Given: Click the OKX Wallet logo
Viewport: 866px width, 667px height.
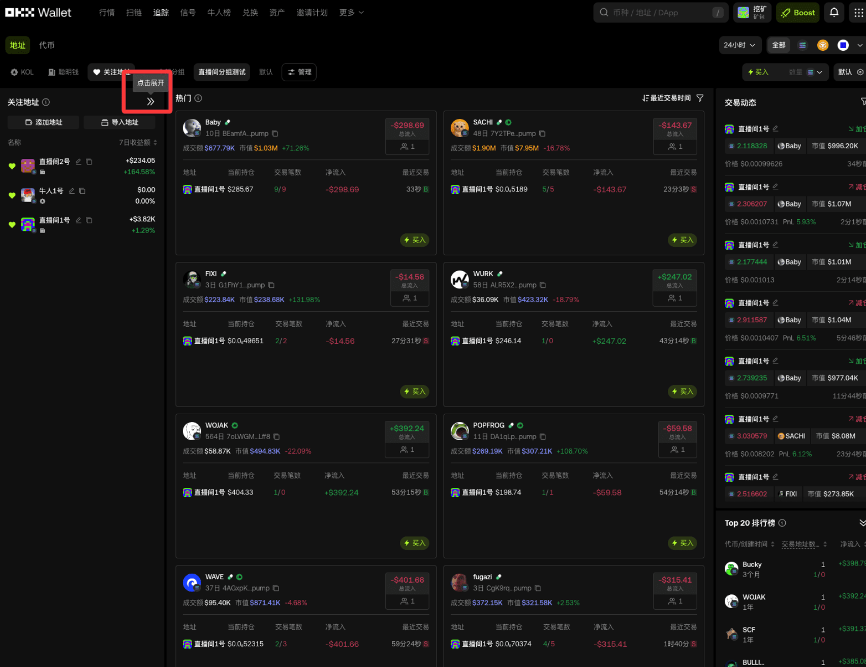Looking at the screenshot, I should point(38,12).
